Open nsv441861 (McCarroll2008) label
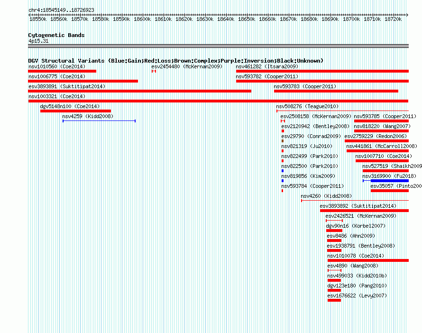Image resolution: width=422 pixels, height=333 pixels. [382, 146]
